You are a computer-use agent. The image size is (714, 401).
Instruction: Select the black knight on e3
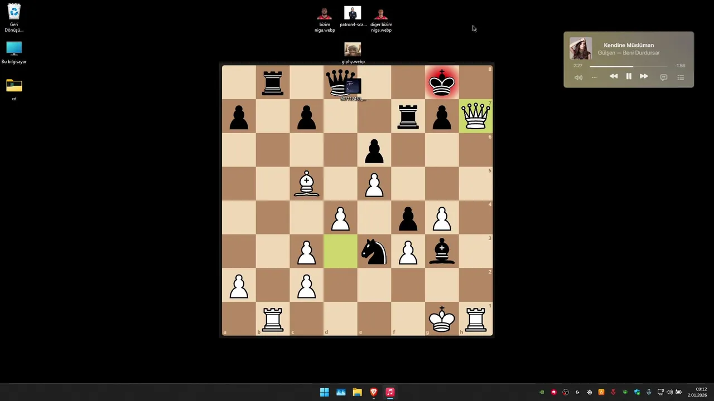click(374, 252)
